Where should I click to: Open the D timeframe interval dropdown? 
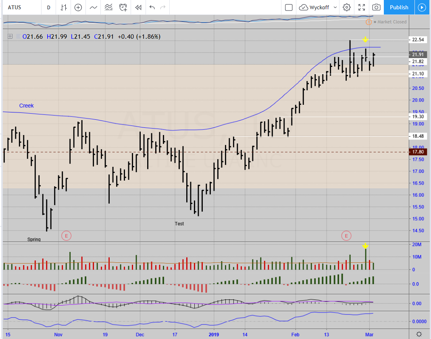(x=48, y=7)
